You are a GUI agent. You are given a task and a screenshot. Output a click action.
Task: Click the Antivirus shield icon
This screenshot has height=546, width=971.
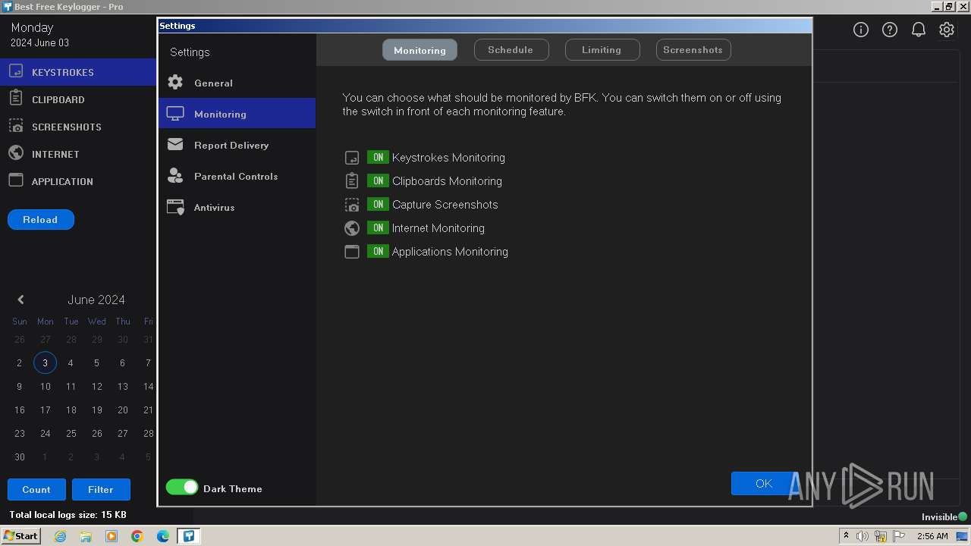click(175, 207)
